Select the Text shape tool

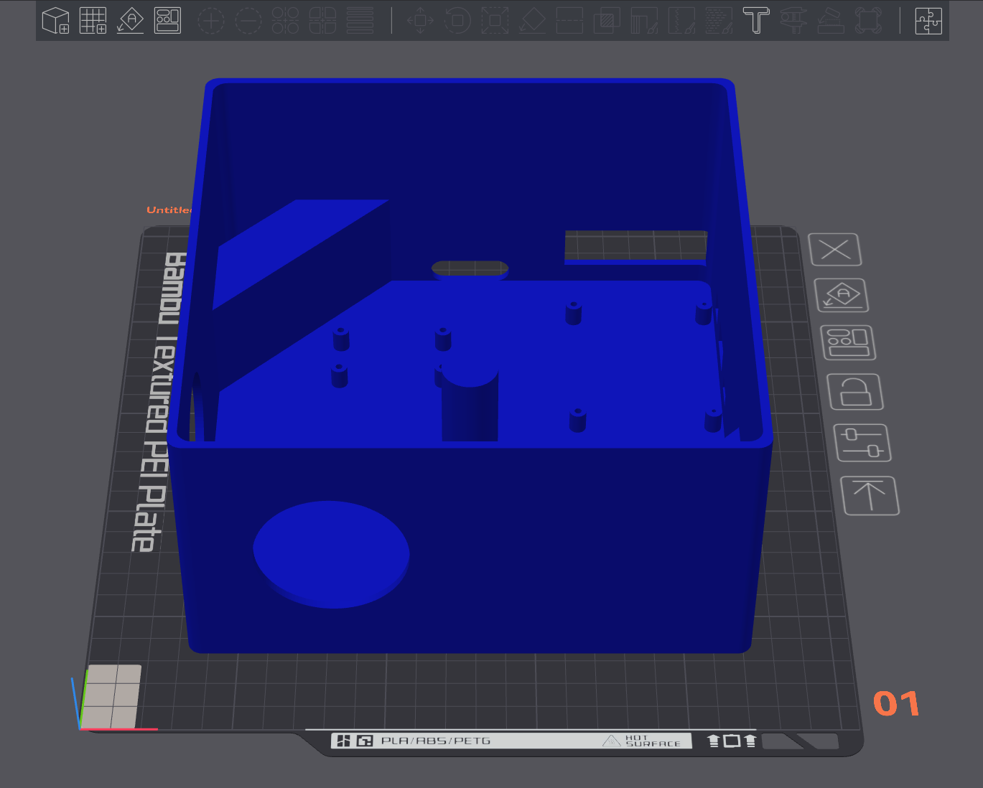tap(755, 21)
